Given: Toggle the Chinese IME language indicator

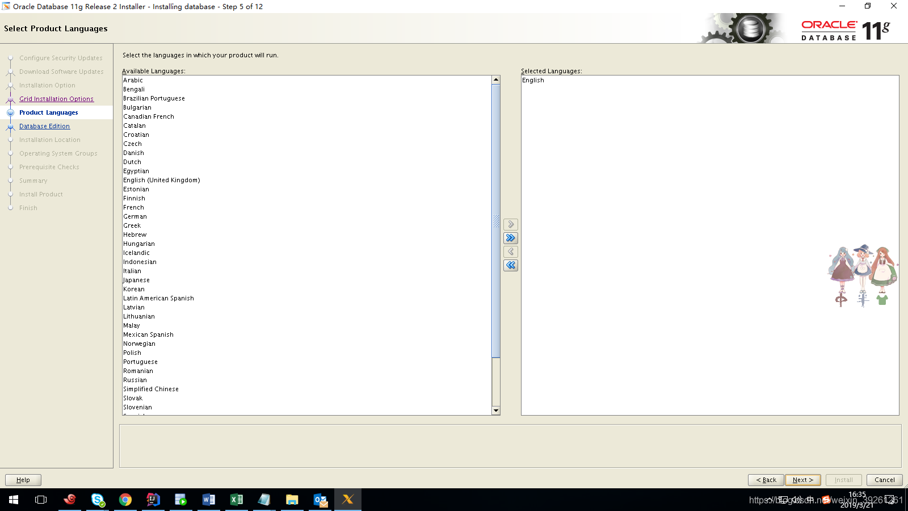Looking at the screenshot, I should [810, 500].
